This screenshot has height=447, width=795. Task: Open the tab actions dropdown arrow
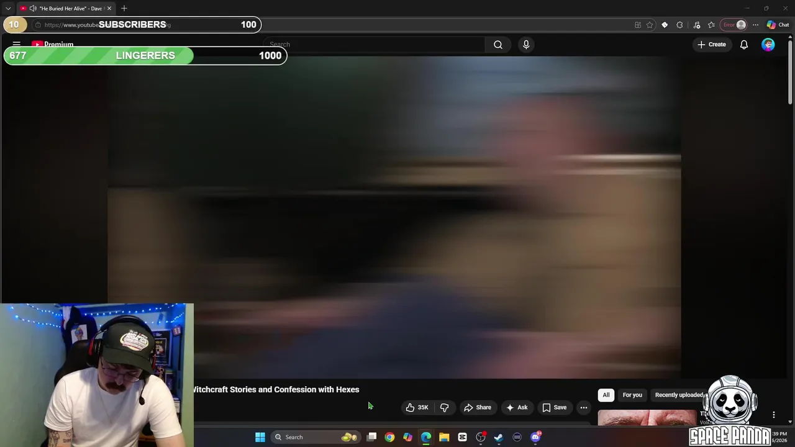8,9
